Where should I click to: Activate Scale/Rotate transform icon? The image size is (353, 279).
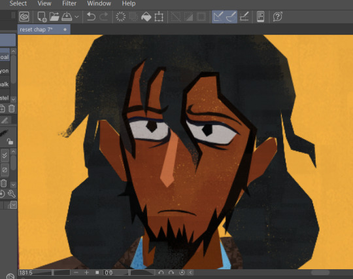click(159, 16)
